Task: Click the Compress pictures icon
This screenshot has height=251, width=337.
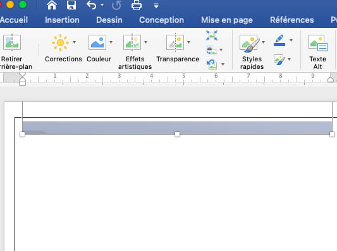Action: tap(212, 35)
